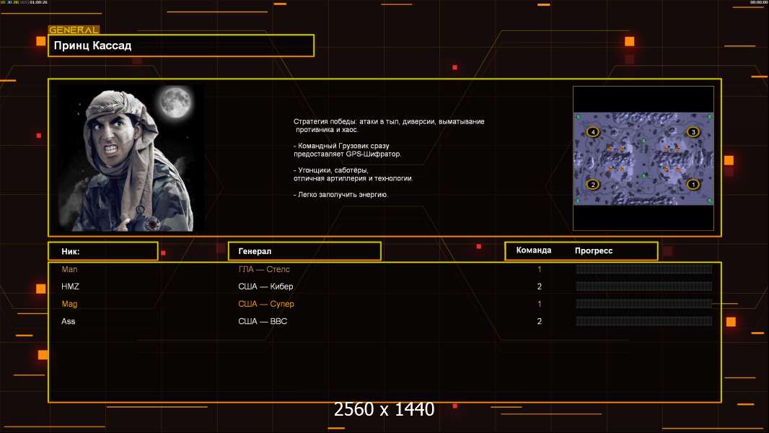Image resolution: width=769 pixels, height=433 pixels.
Task: Click the Команда column header
Action: 534,250
